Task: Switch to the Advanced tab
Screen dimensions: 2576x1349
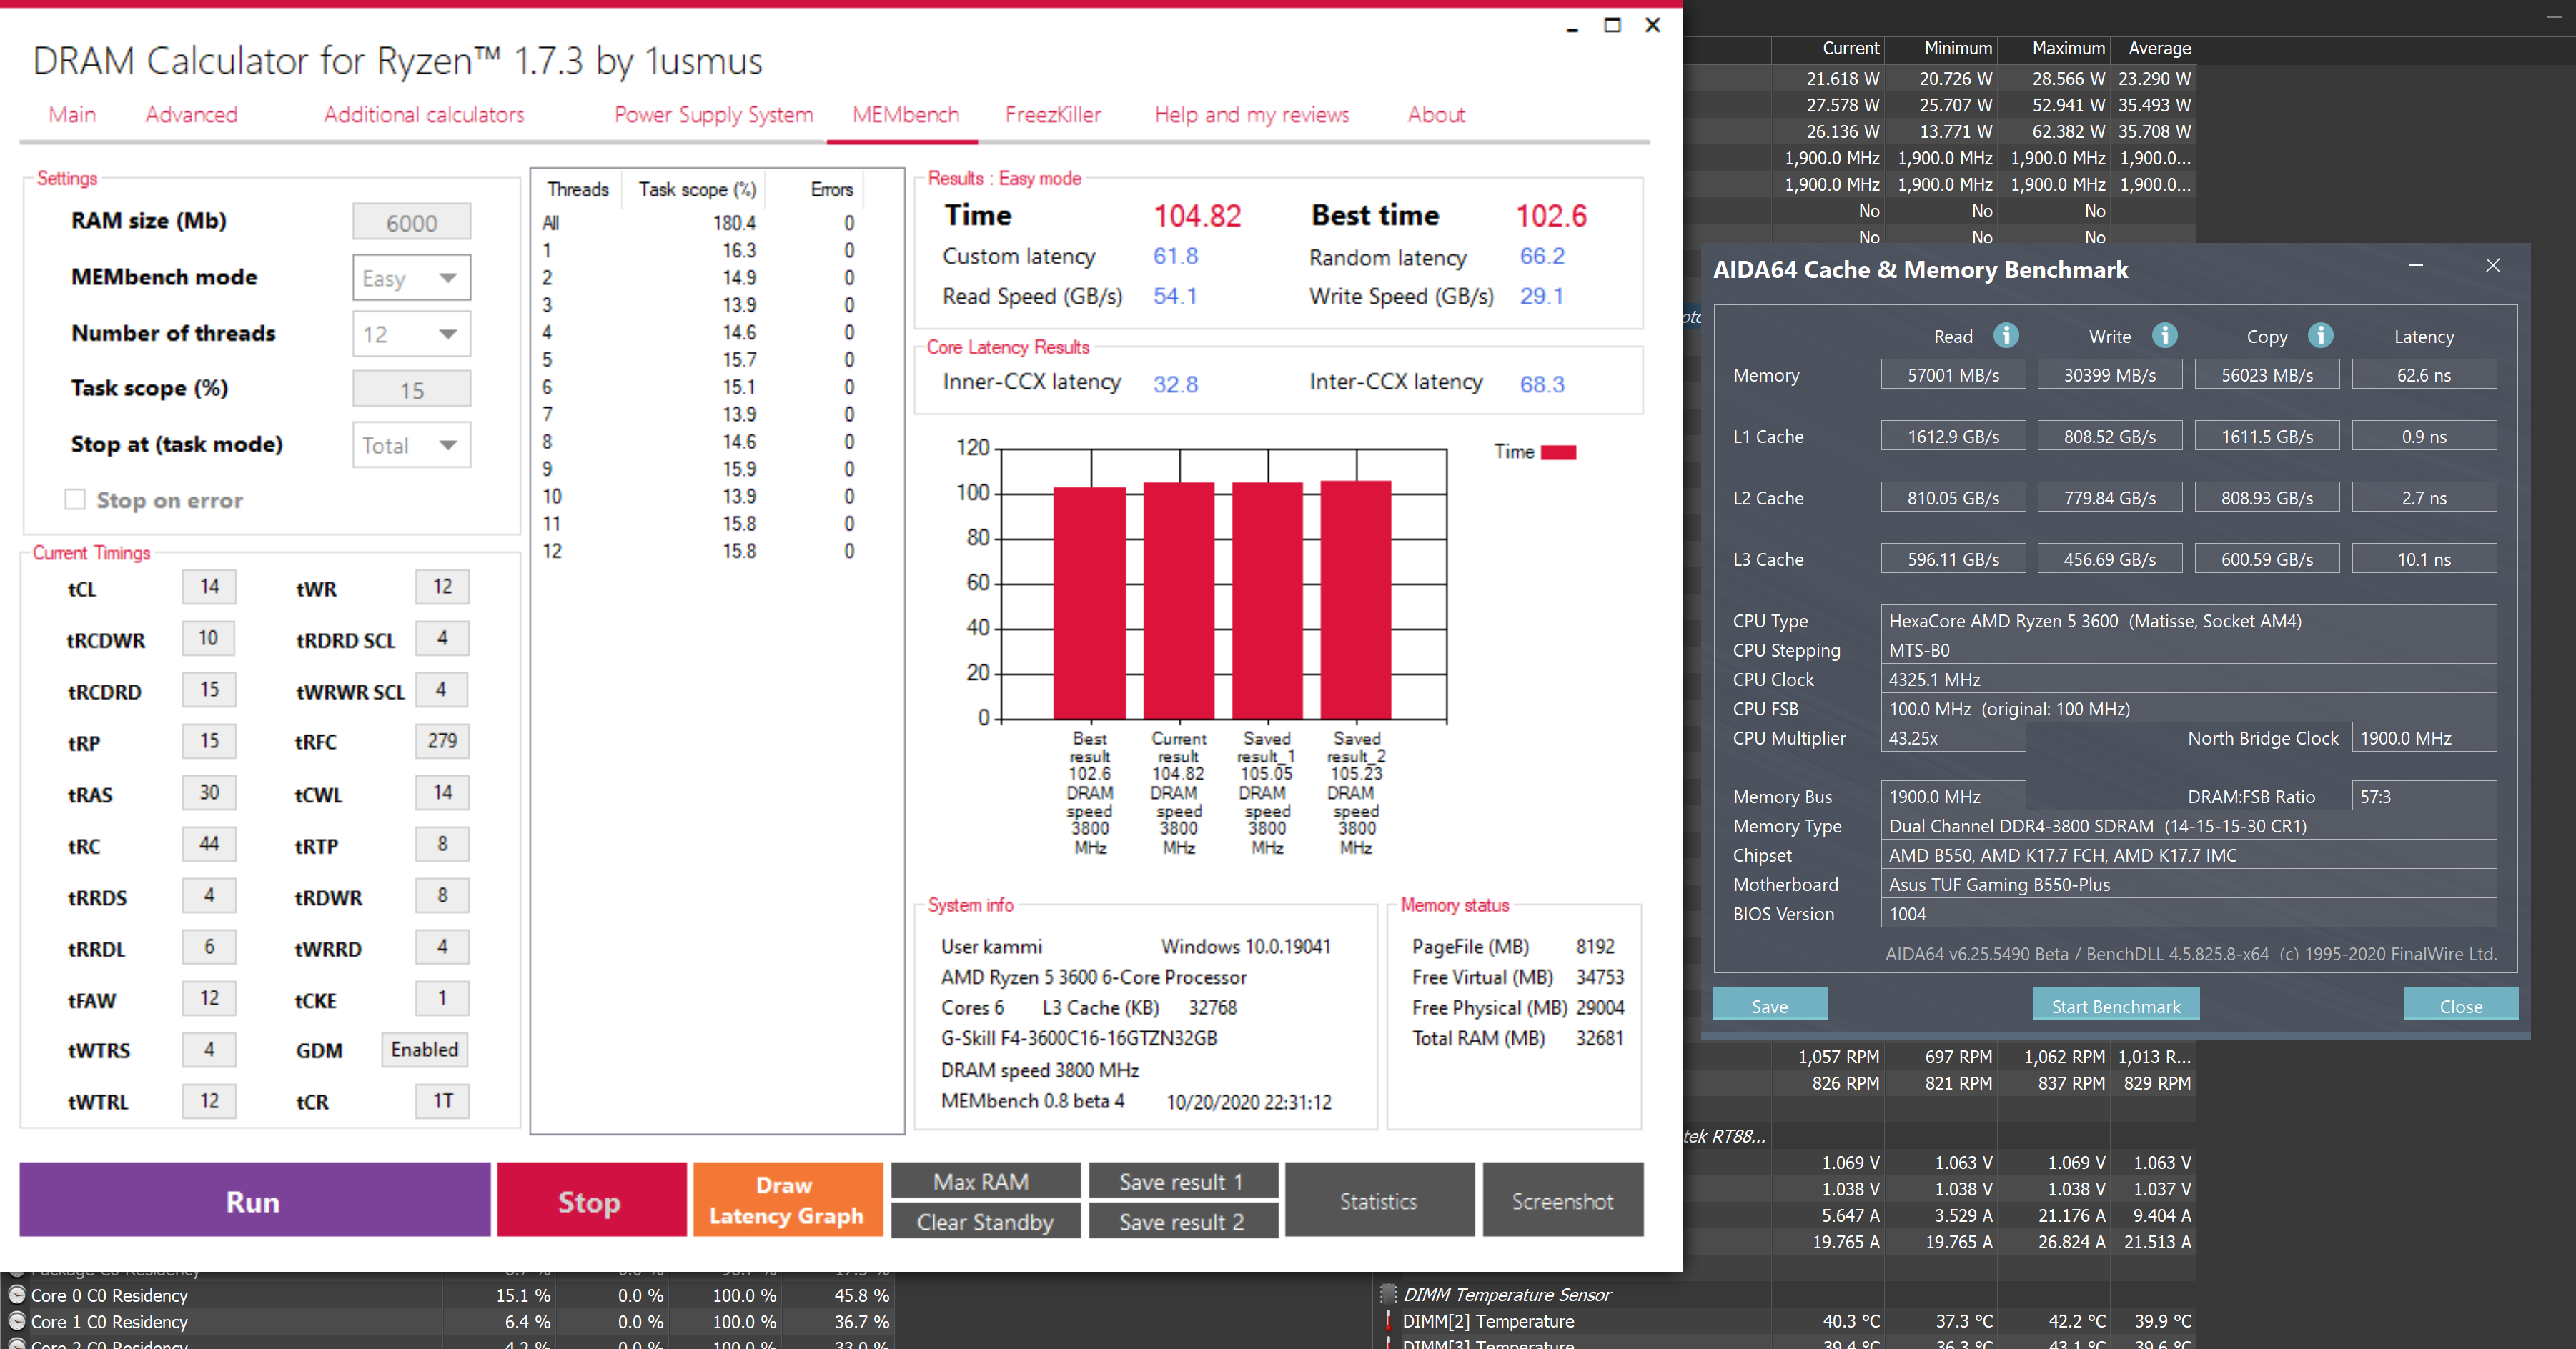Action: [x=191, y=115]
